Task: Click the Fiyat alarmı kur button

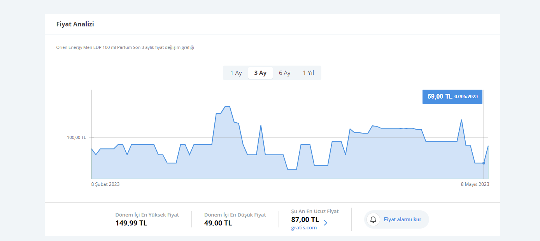Action: [x=396, y=220]
